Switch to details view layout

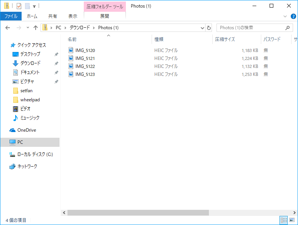point(284,220)
